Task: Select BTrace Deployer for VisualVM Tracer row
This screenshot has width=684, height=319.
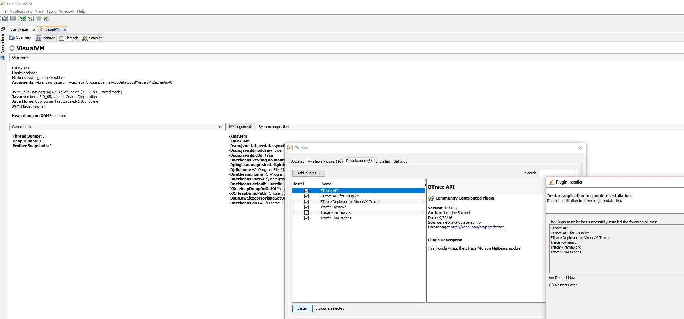Action: pos(359,202)
